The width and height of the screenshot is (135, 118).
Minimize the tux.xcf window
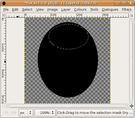[x=117, y=3]
